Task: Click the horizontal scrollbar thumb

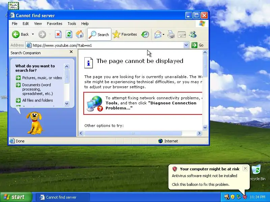Action: pos(133,133)
